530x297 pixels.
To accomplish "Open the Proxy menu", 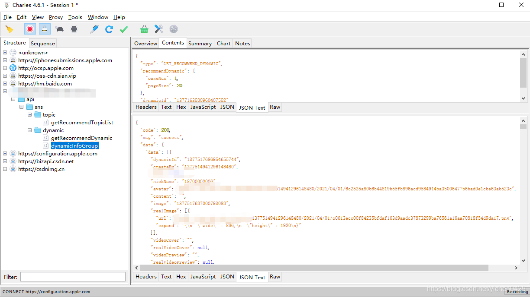I will 56,17.
